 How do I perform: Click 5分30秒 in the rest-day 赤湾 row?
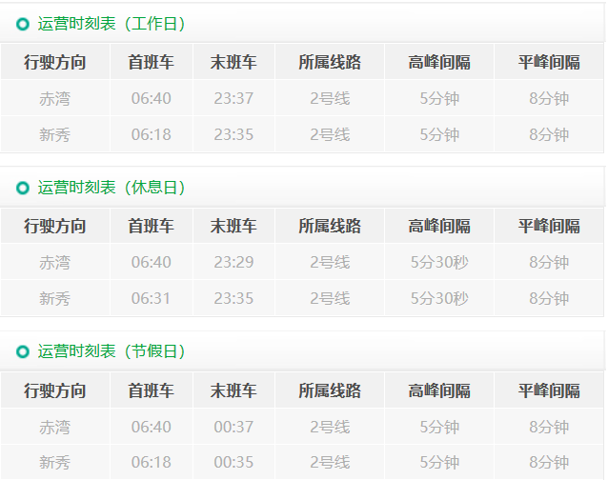[x=439, y=263]
